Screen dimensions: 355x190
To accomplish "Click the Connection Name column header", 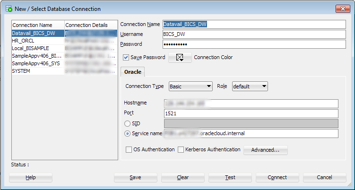I will coord(38,25).
